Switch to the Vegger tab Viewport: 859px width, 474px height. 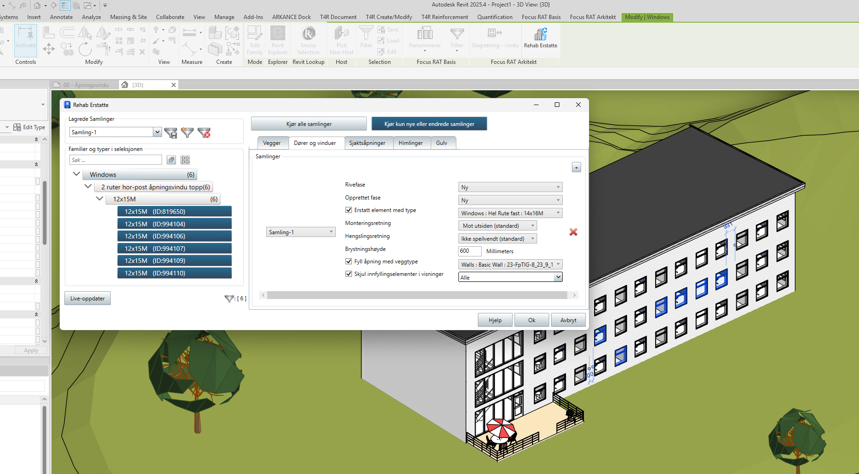[x=272, y=143]
